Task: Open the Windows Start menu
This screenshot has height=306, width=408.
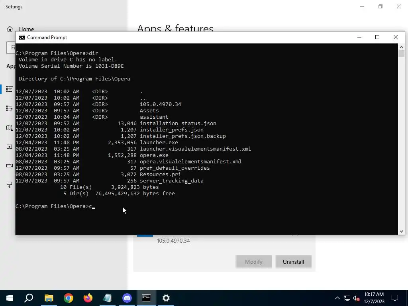Action: [10, 298]
